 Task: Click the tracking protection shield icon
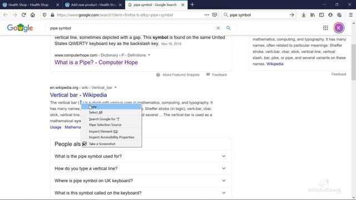click(x=44, y=15)
